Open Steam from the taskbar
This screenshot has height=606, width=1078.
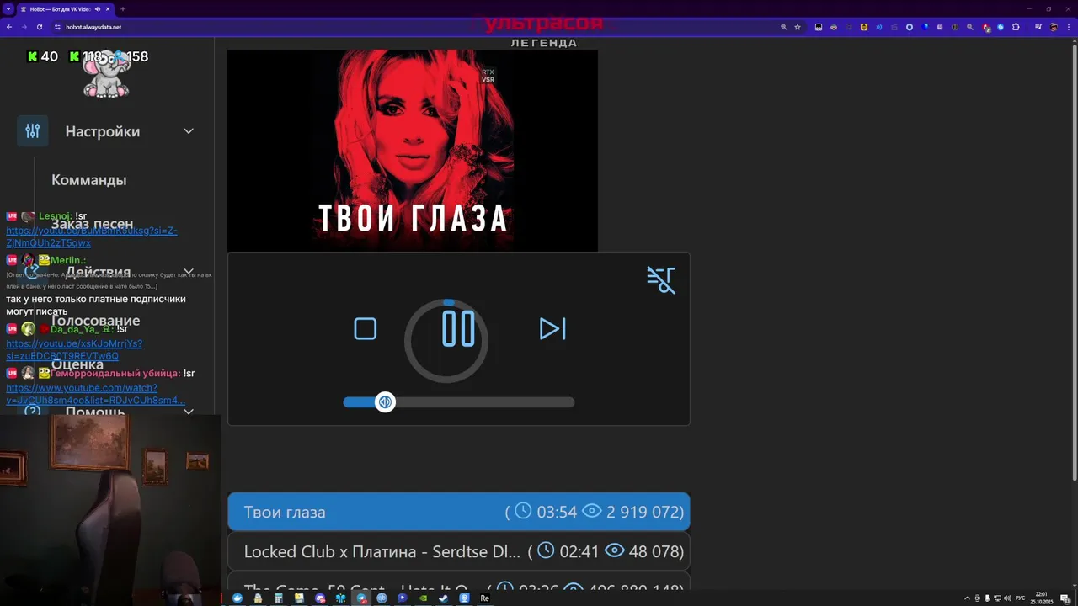[x=443, y=598]
